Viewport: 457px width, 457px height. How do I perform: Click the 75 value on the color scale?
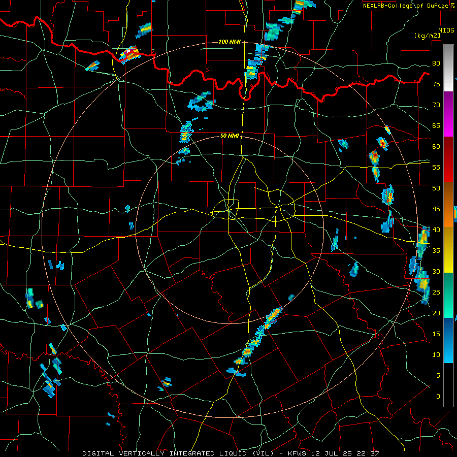[x=436, y=84]
